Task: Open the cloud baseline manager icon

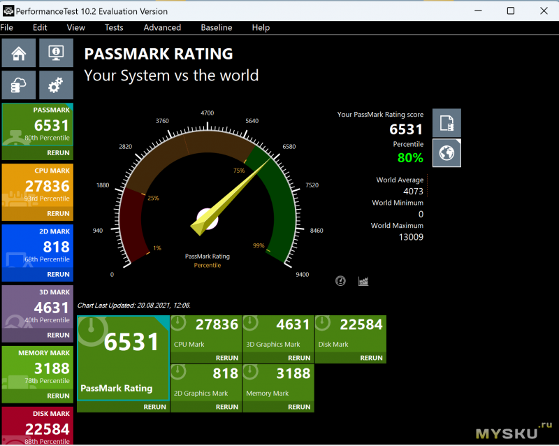Action: point(19,85)
